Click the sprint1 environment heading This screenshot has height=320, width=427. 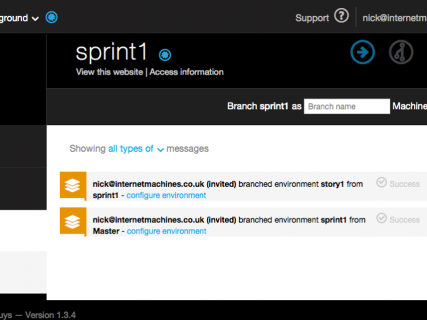point(112,52)
